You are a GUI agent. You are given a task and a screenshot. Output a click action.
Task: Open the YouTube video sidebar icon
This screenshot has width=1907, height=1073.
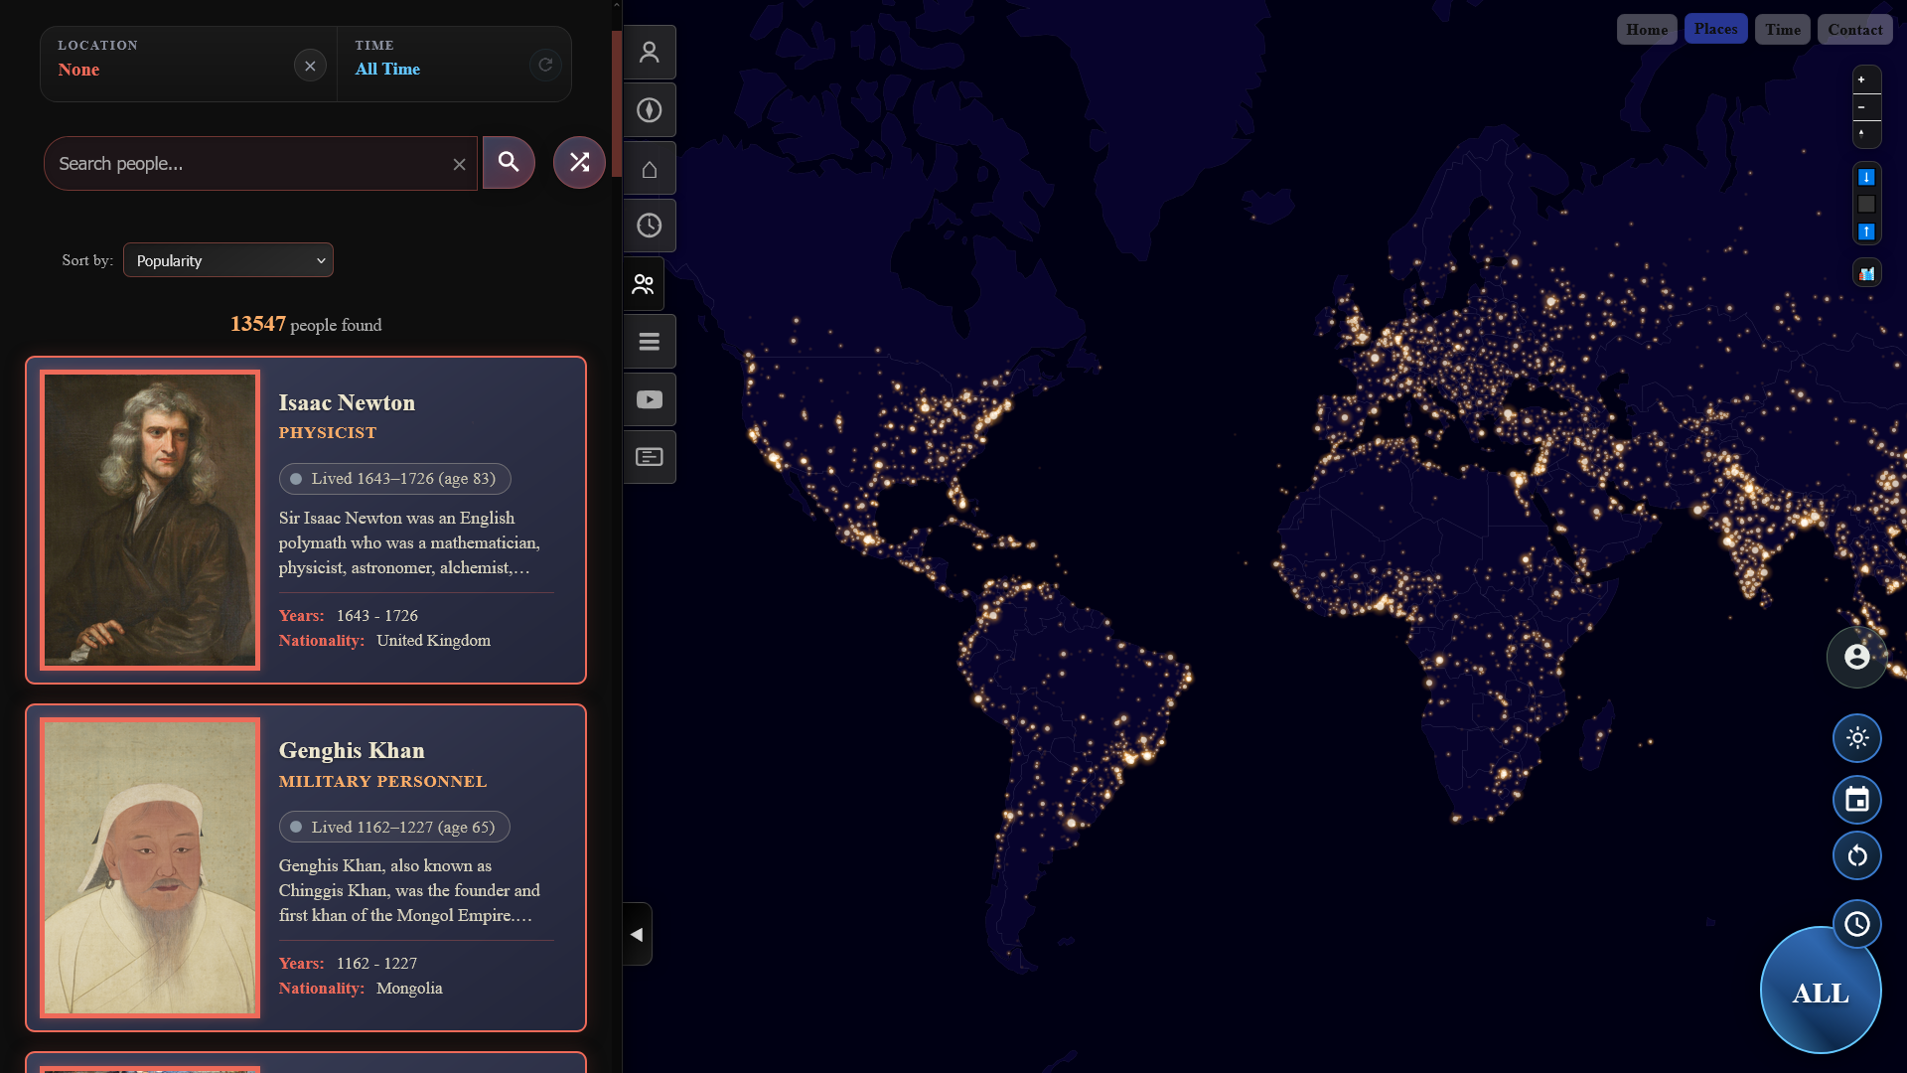coord(650,399)
